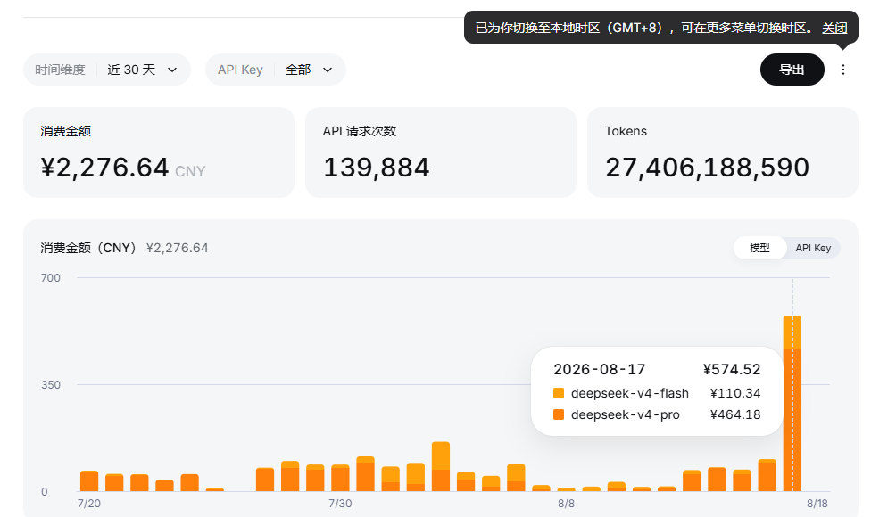The image size is (896, 517).
Task: Click the 消费金额 summary card
Action: pyautogui.click(x=159, y=152)
